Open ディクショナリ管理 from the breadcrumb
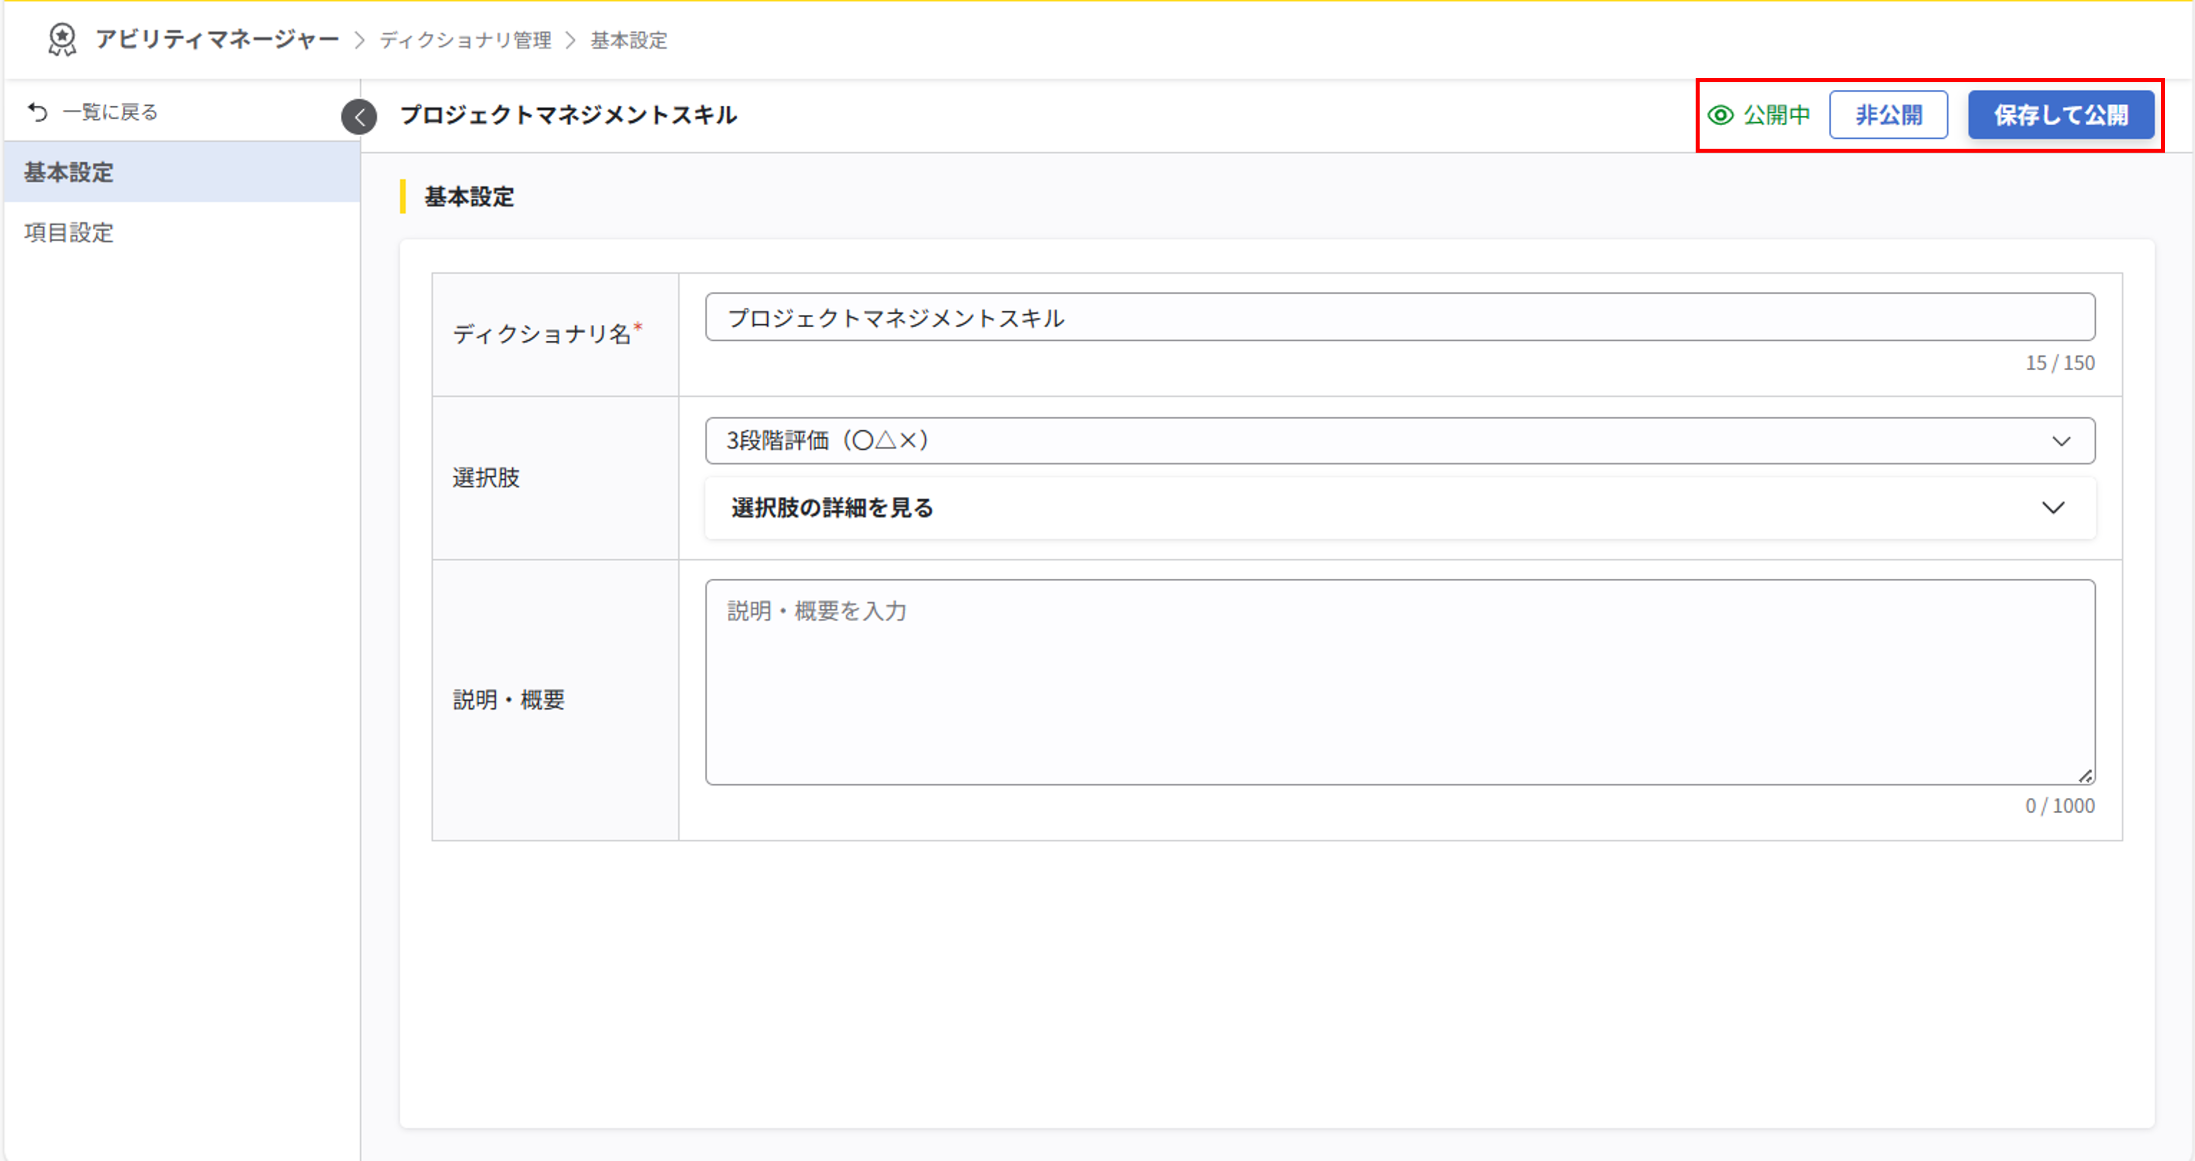The width and height of the screenshot is (2195, 1161). (x=463, y=40)
